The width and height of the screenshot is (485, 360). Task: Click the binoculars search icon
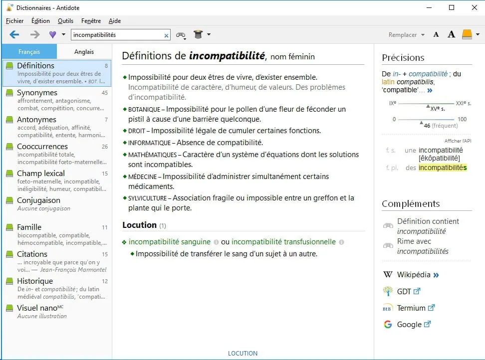click(x=181, y=35)
